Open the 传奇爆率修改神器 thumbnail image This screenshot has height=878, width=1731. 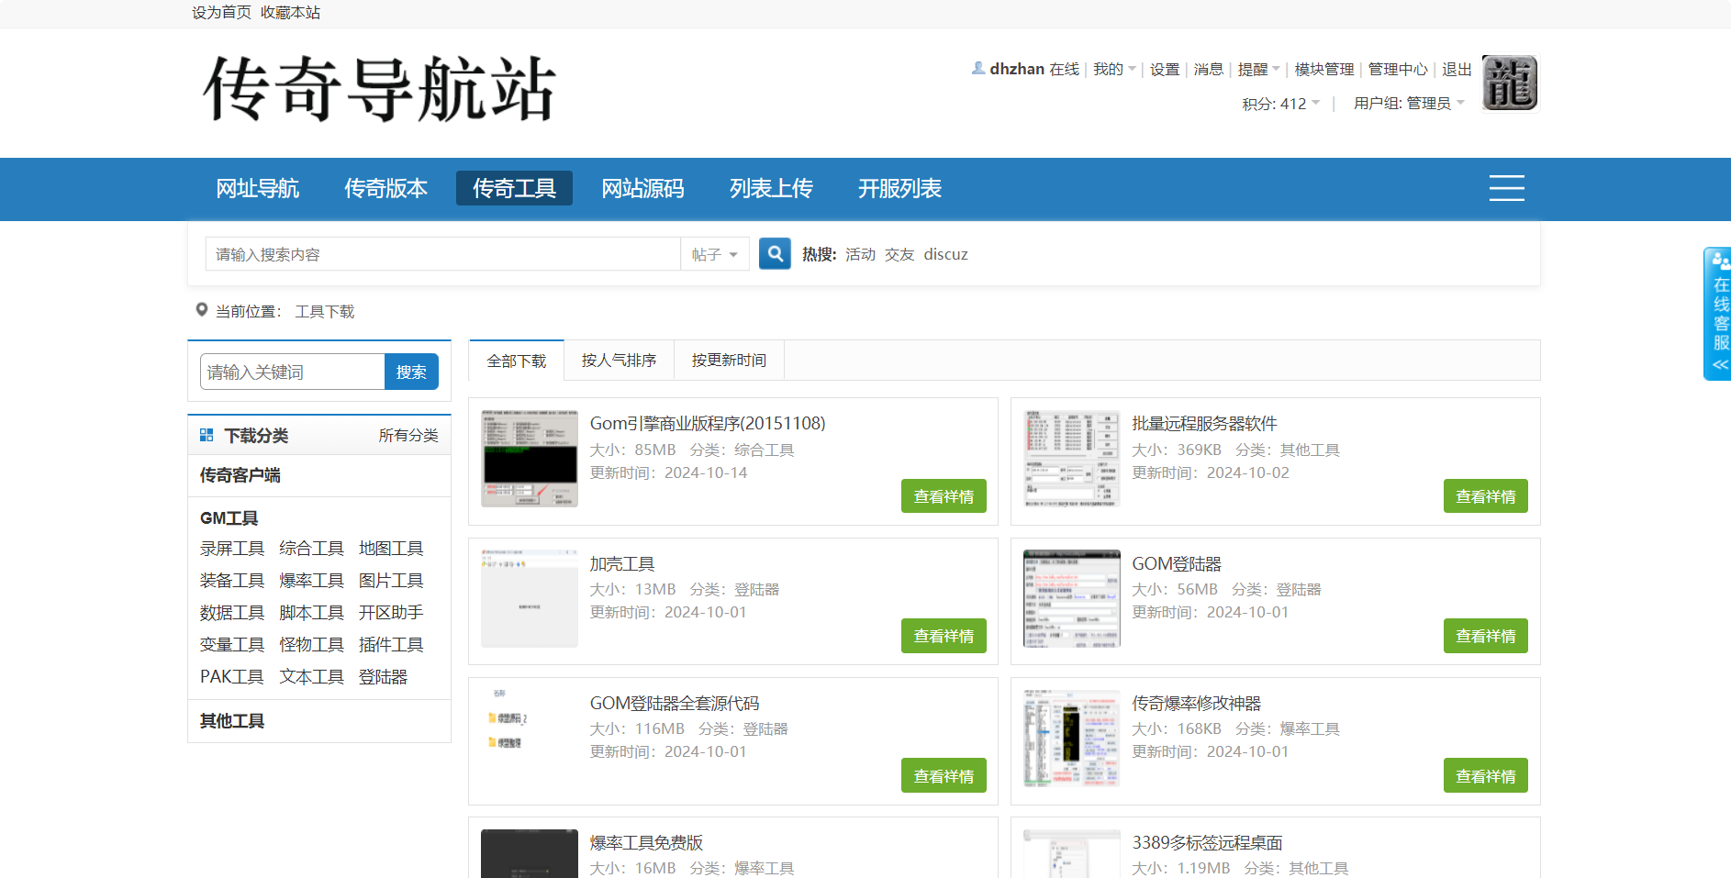[1071, 739]
